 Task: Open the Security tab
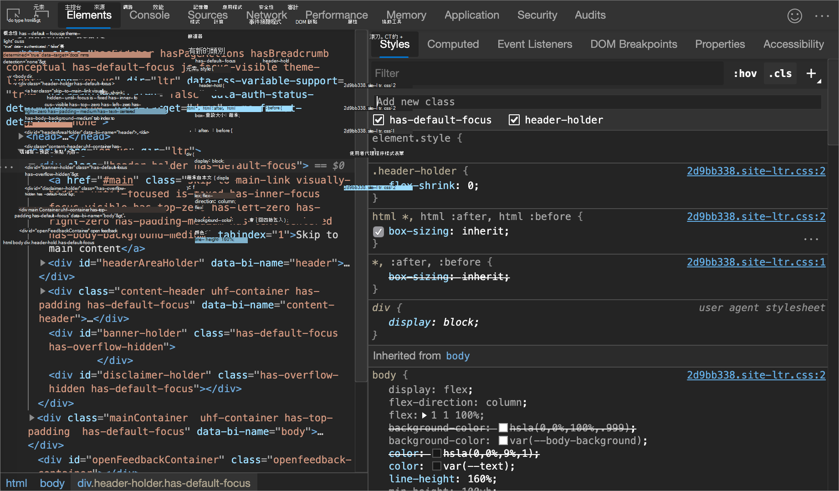click(537, 15)
